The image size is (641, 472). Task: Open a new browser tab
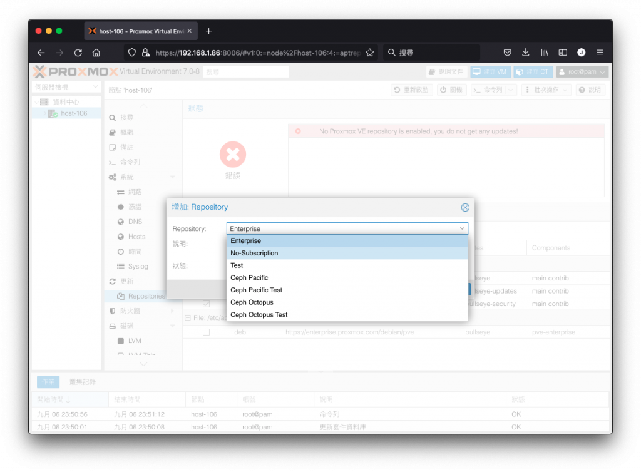208,31
